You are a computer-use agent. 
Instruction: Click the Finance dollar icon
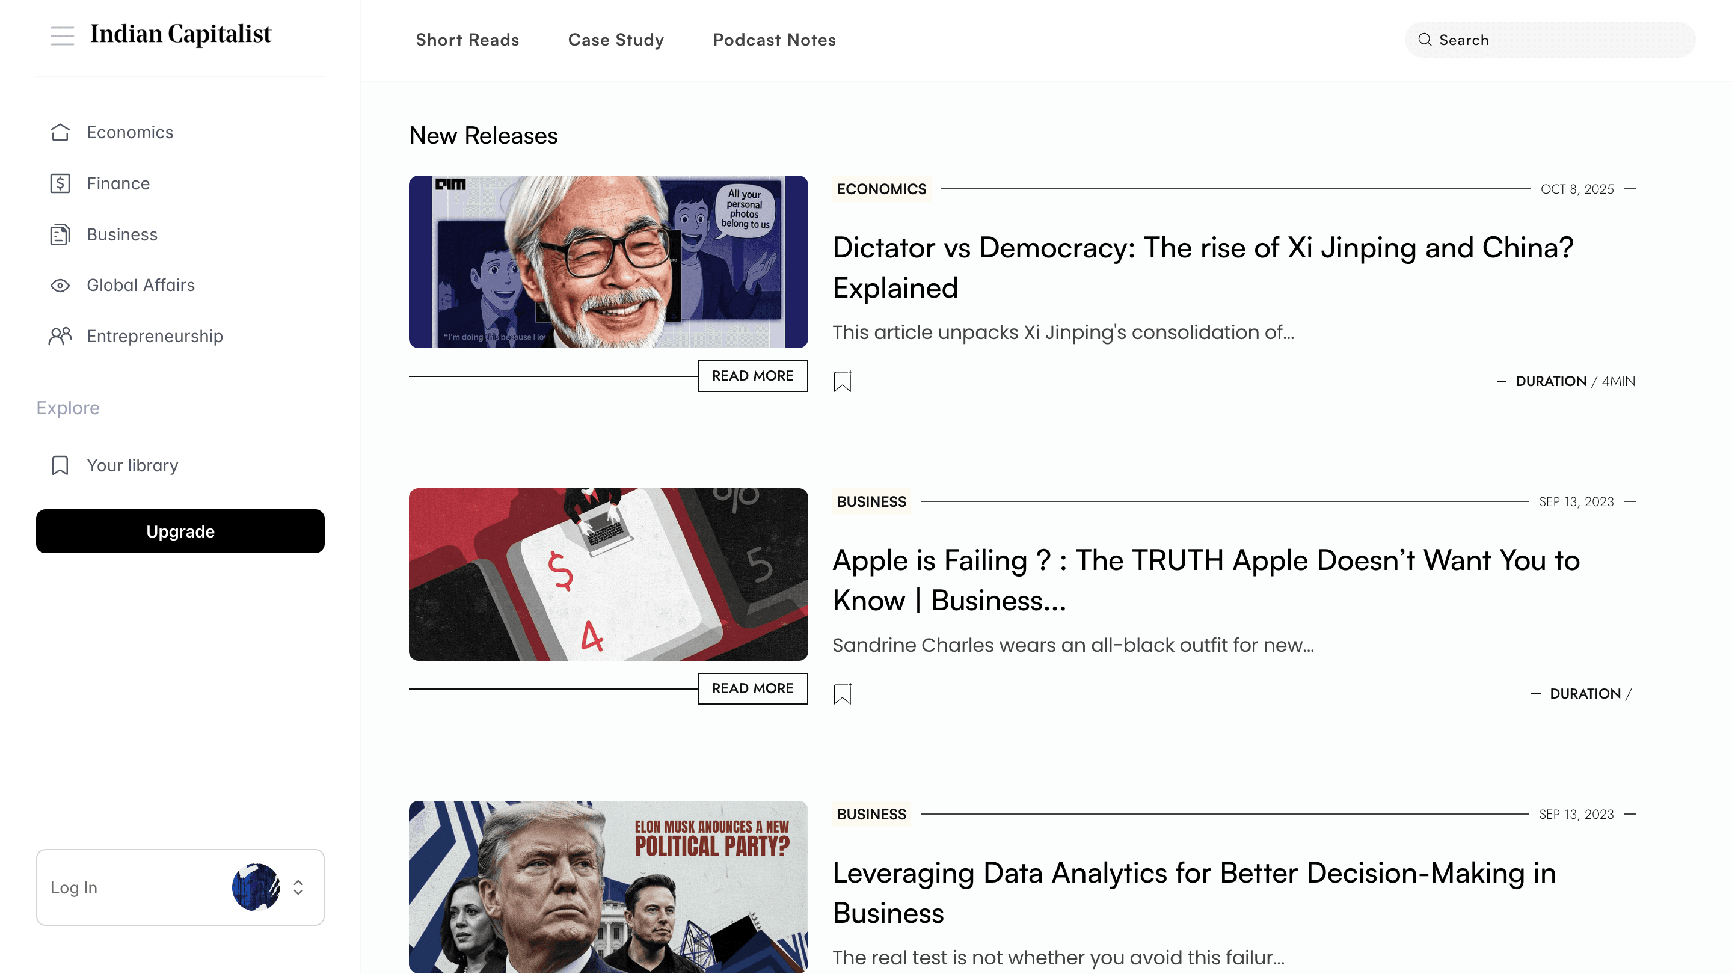(x=60, y=183)
